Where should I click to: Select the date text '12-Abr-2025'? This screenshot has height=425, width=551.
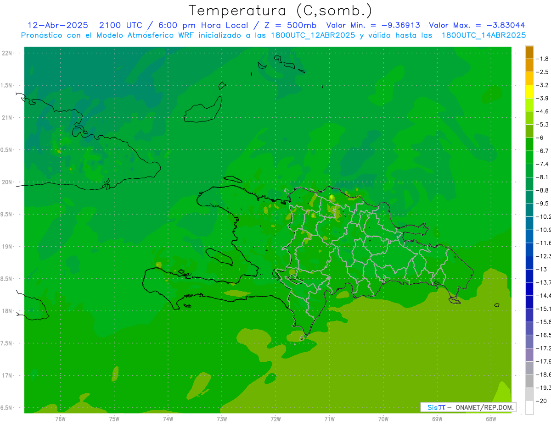(x=58, y=25)
